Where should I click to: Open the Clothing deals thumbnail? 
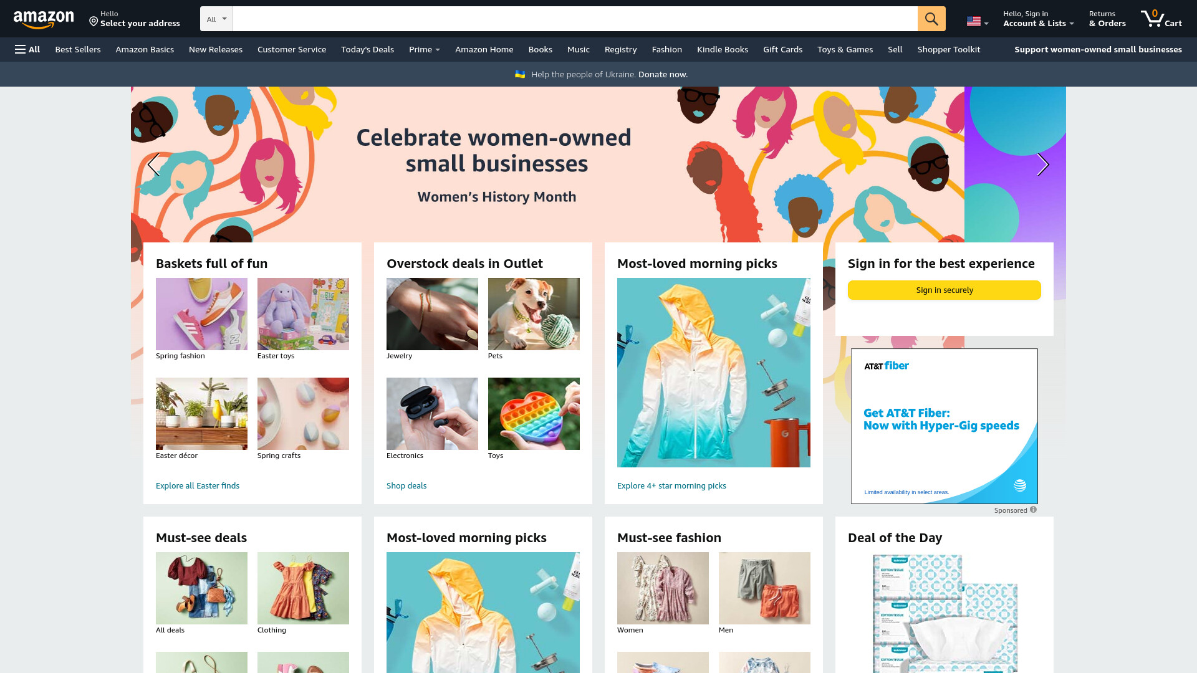tap(303, 588)
